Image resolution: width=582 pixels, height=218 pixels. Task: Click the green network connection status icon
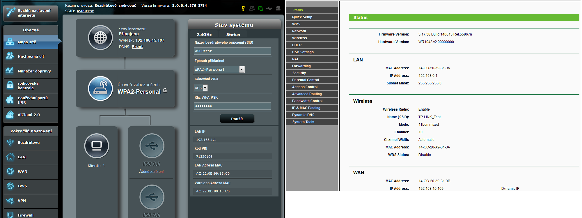(x=261, y=9)
